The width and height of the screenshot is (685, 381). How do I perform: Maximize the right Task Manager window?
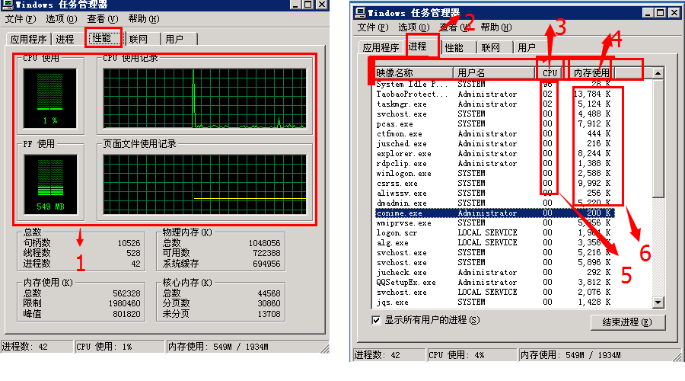point(658,12)
